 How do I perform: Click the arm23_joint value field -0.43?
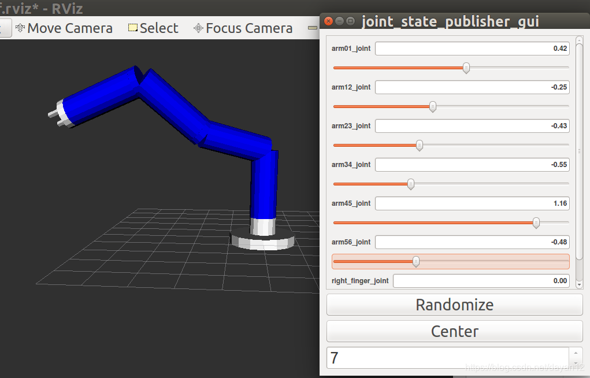click(x=472, y=126)
